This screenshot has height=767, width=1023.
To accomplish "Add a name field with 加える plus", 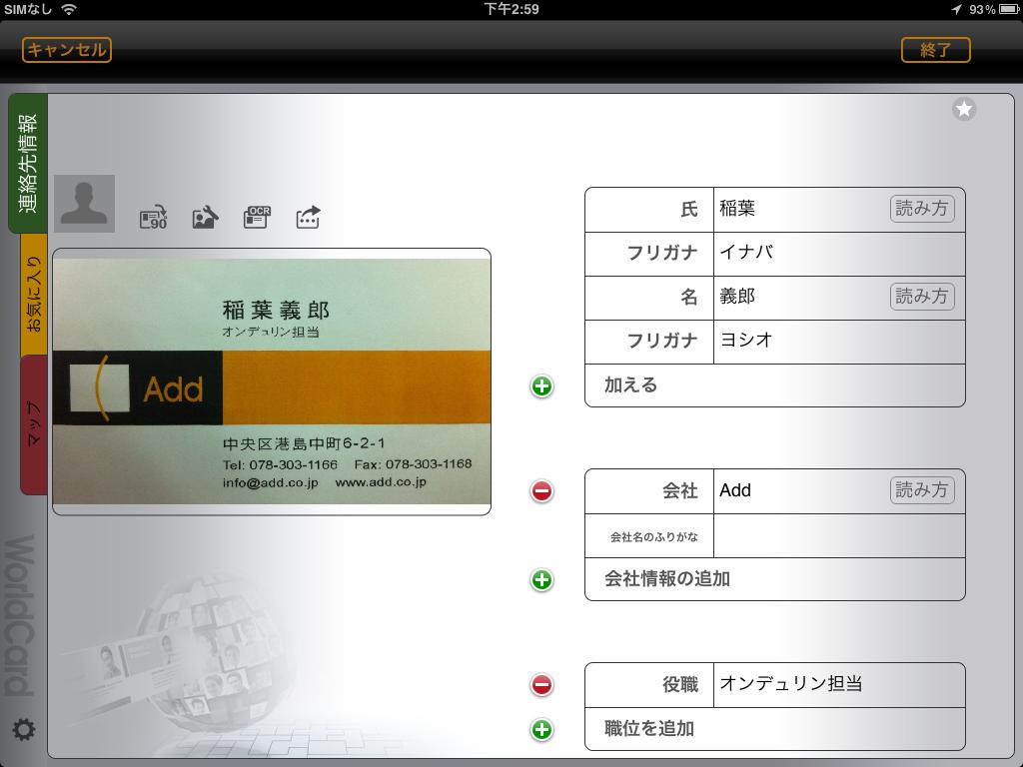I will pos(541,386).
